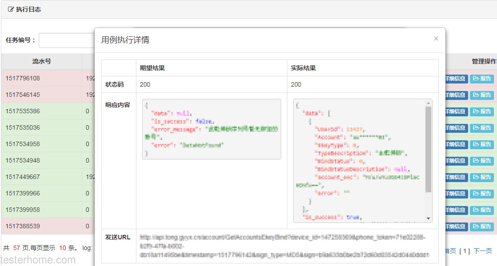Click 详细信息 for row 1517449667
This screenshot has height=266, width=497.
pos(457,177)
